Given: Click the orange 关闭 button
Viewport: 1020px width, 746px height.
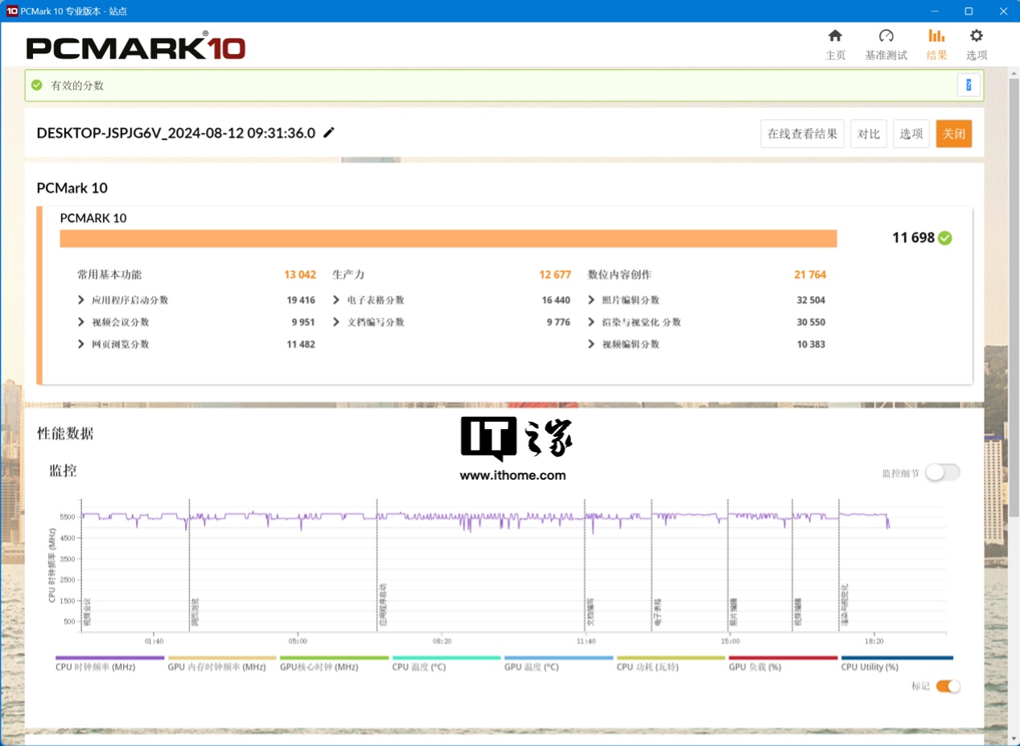Looking at the screenshot, I should point(953,134).
